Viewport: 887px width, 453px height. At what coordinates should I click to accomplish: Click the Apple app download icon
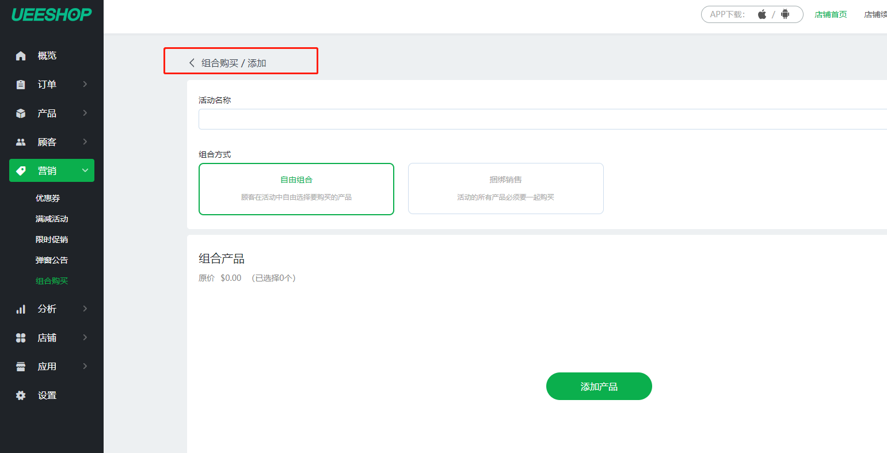tap(762, 14)
